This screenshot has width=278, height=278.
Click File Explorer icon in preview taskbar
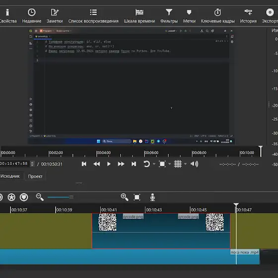pyautogui.click(x=135, y=141)
